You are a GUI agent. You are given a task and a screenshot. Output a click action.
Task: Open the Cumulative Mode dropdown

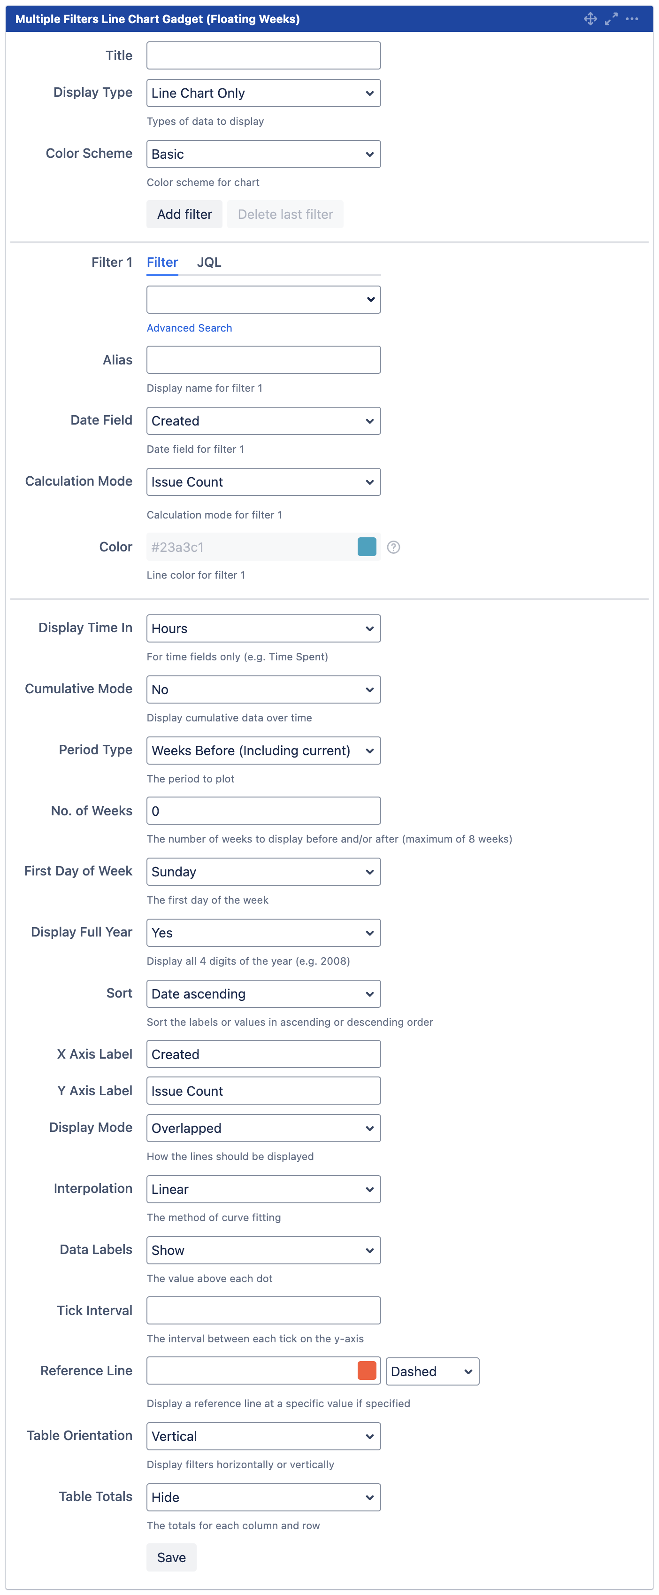(263, 689)
